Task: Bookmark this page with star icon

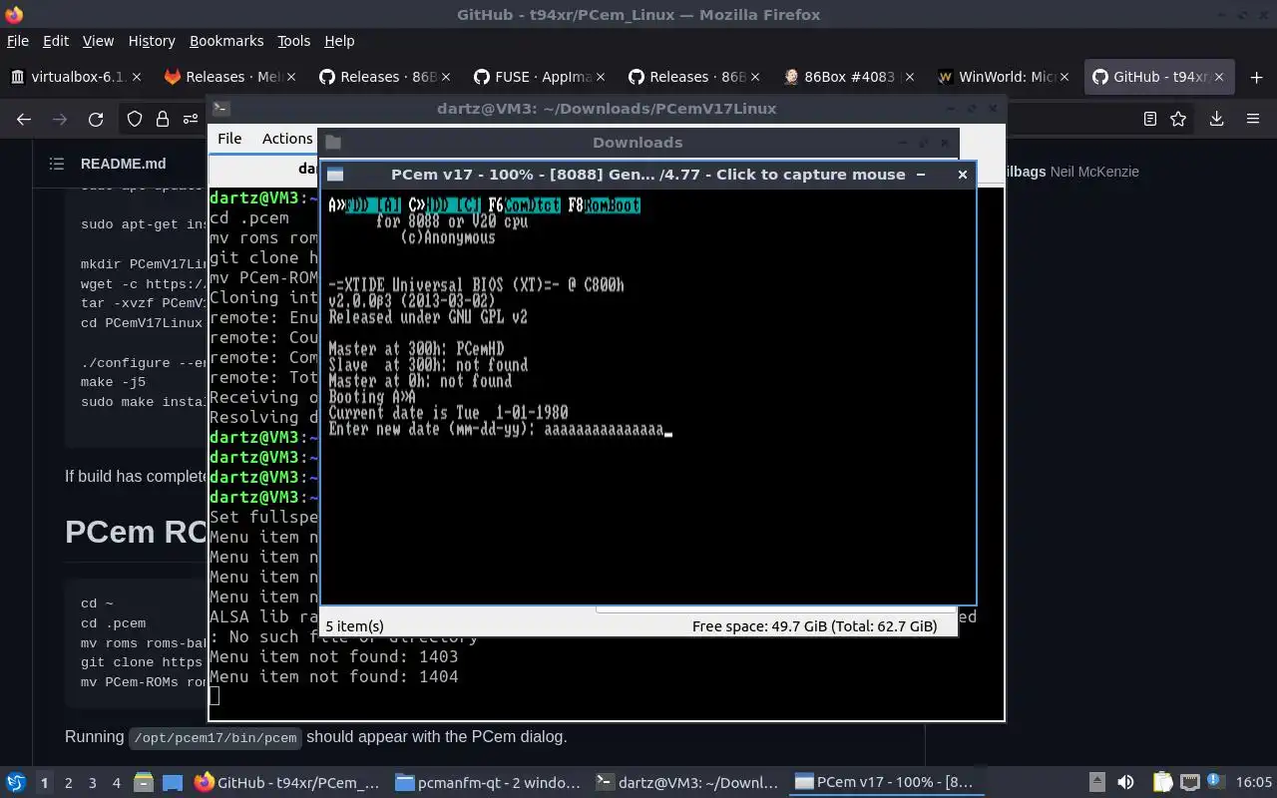Action: click(x=1178, y=119)
